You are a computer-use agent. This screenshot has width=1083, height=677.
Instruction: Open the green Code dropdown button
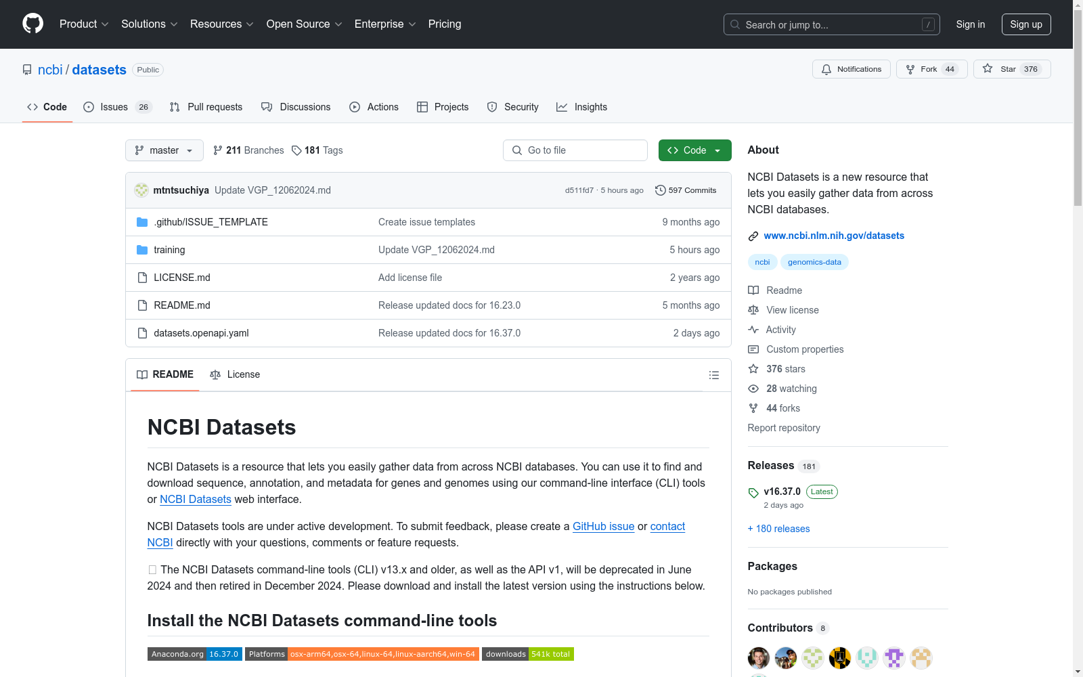[695, 150]
